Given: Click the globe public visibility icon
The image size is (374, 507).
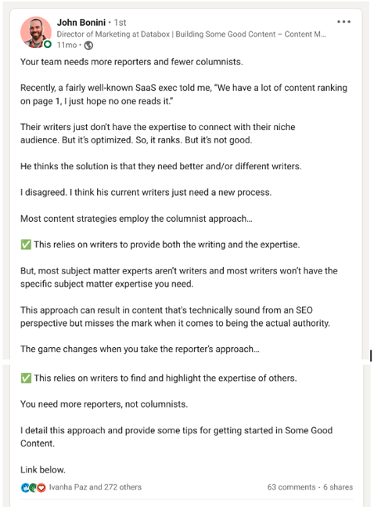Looking at the screenshot, I should [x=88, y=45].
